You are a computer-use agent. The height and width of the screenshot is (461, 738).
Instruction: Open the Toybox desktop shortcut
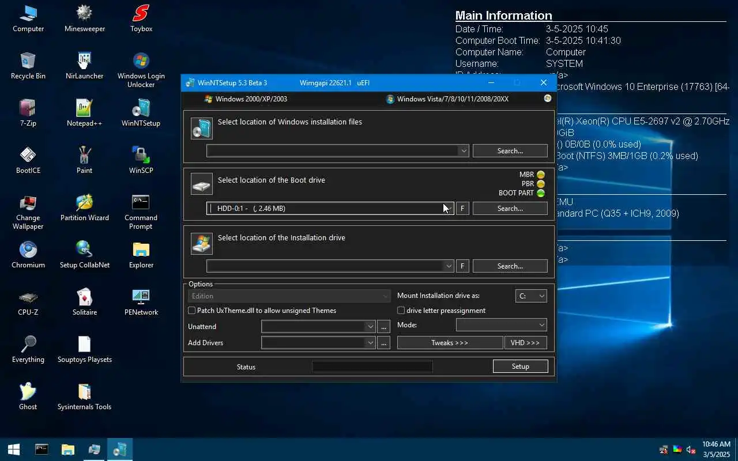click(141, 18)
